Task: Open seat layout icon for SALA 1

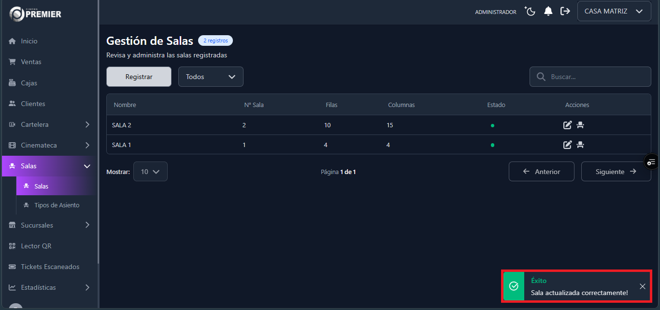Action: click(x=580, y=145)
